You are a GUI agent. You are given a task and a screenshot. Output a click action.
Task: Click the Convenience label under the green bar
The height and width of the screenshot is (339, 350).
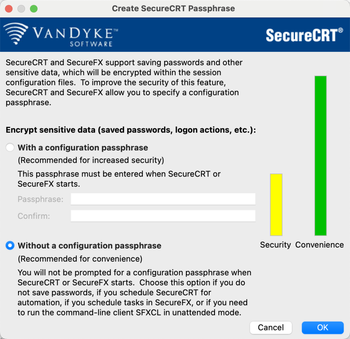tap(320, 245)
